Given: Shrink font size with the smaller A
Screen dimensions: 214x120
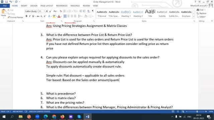Looking at the screenshot, I should (x=50, y=11).
